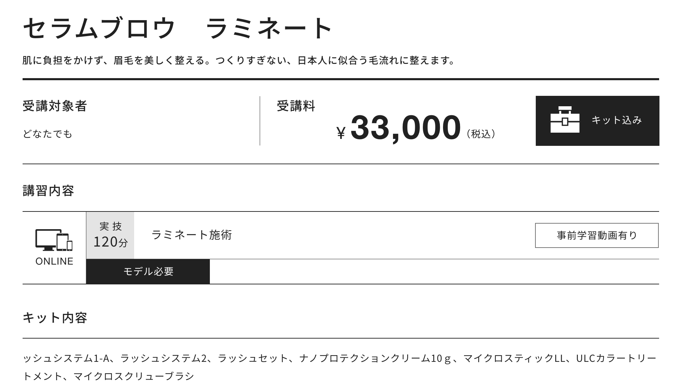Click the 受講料 label
681x391 pixels.
click(296, 106)
